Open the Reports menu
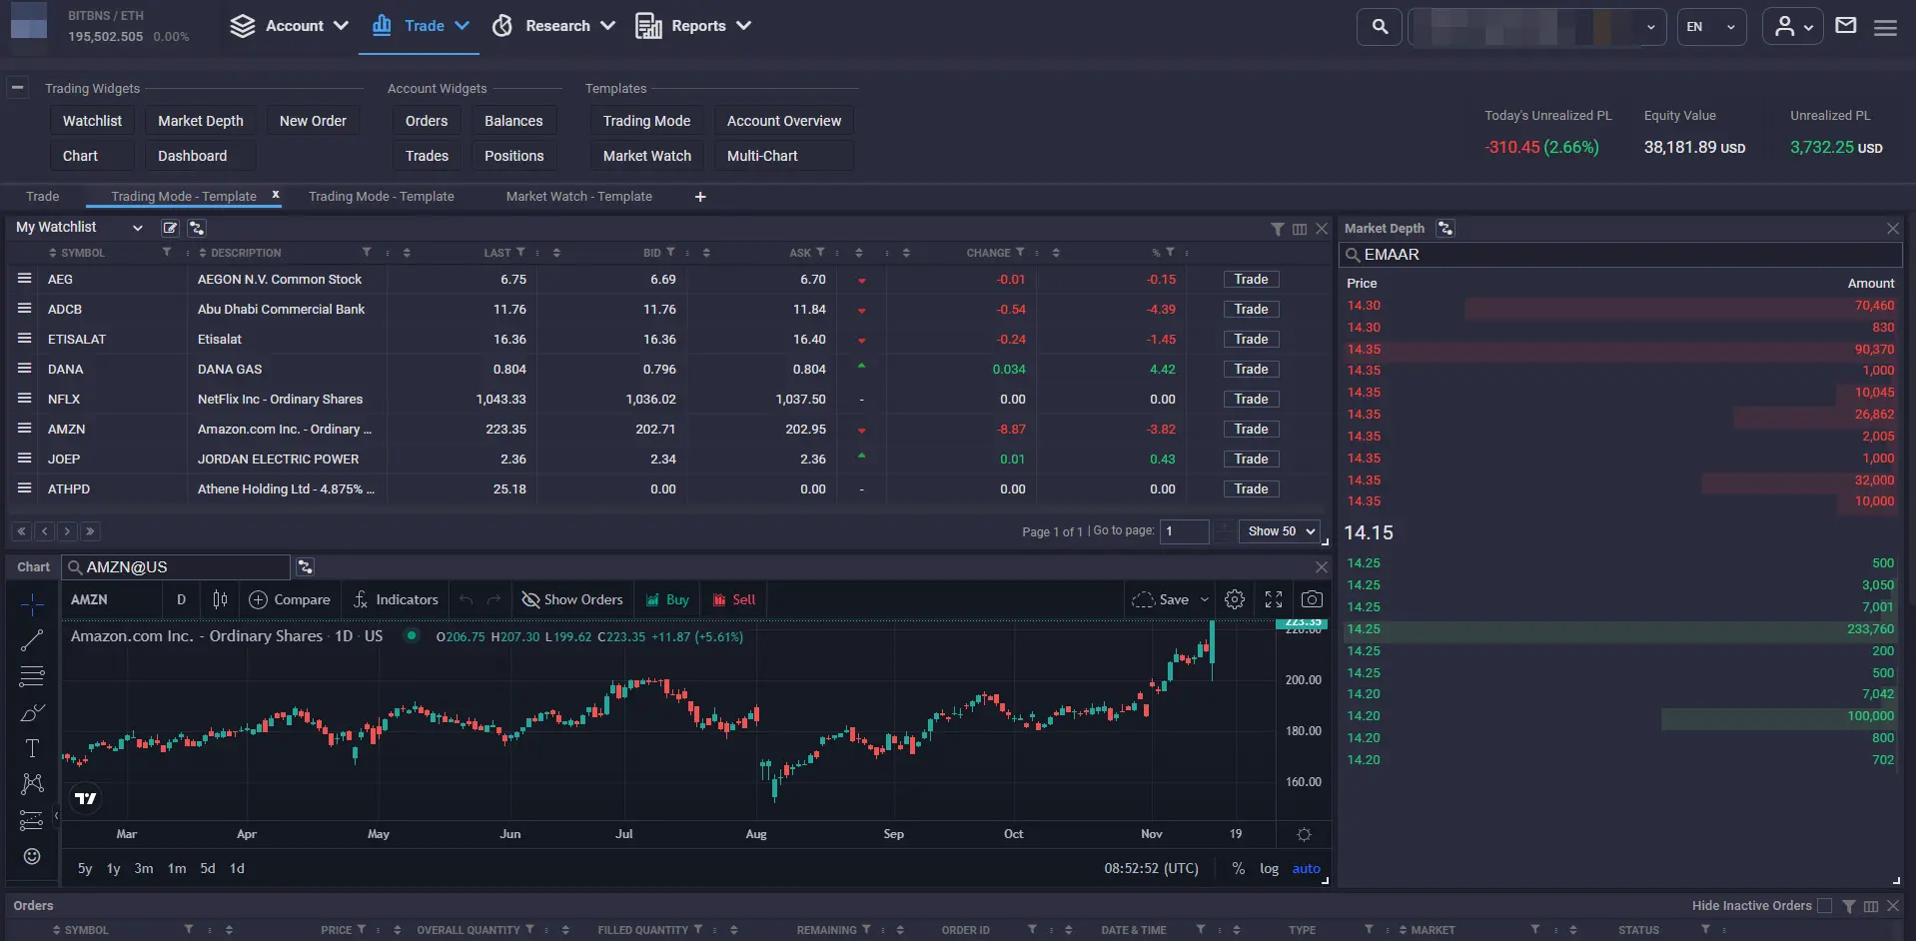Image resolution: width=1916 pixels, height=941 pixels. (x=693, y=26)
